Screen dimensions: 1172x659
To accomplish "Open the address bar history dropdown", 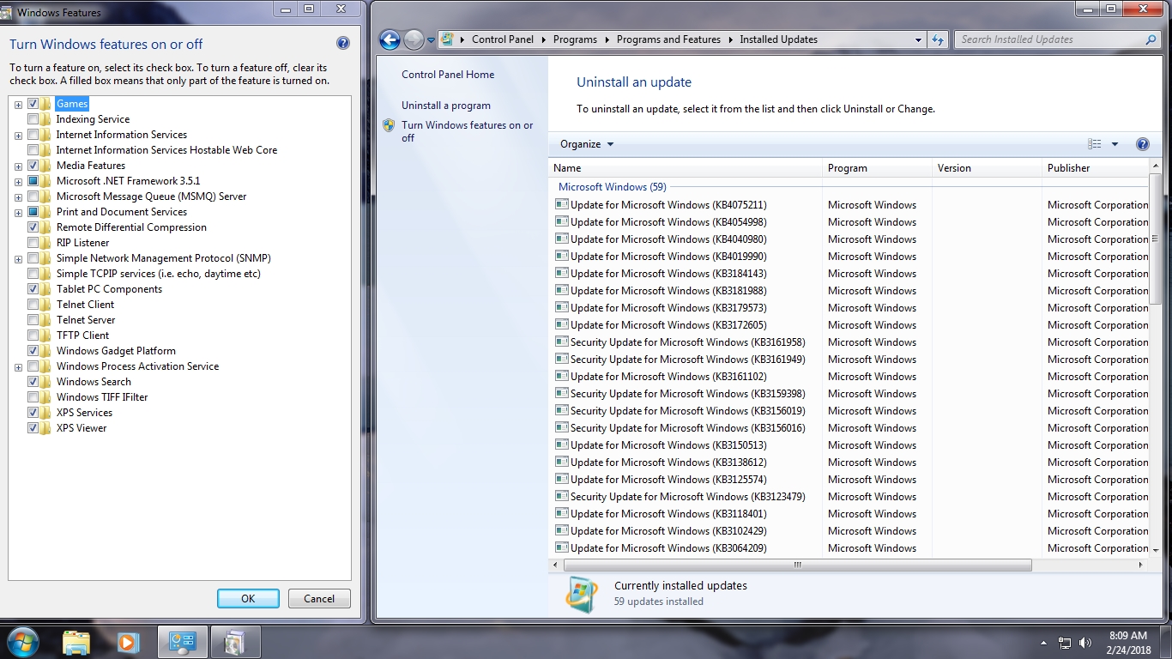I will coord(918,39).
